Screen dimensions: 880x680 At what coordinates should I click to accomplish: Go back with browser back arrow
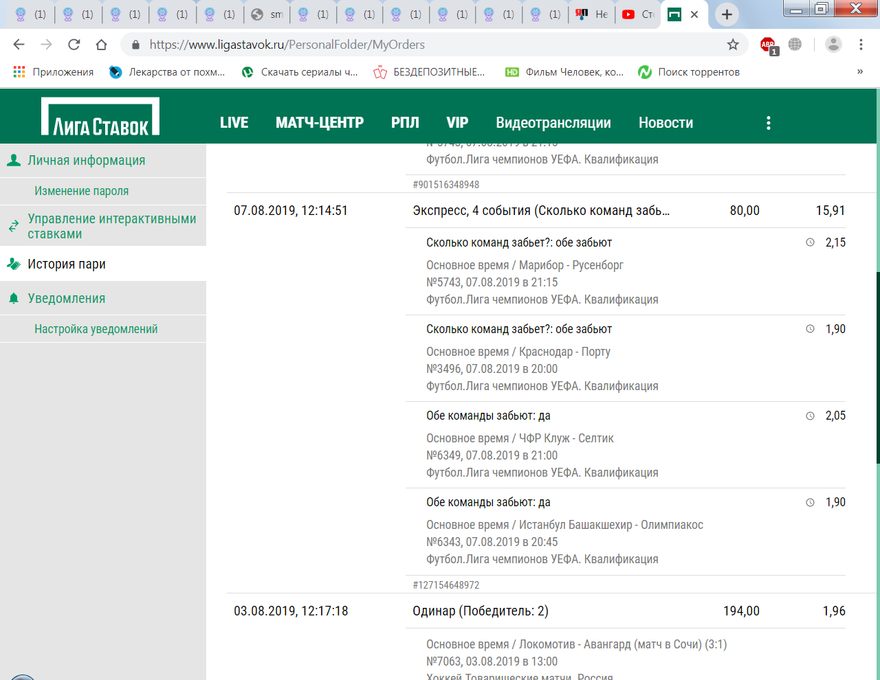click(19, 45)
